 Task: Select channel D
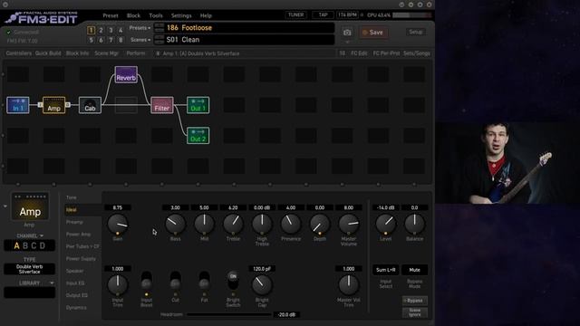click(43, 245)
